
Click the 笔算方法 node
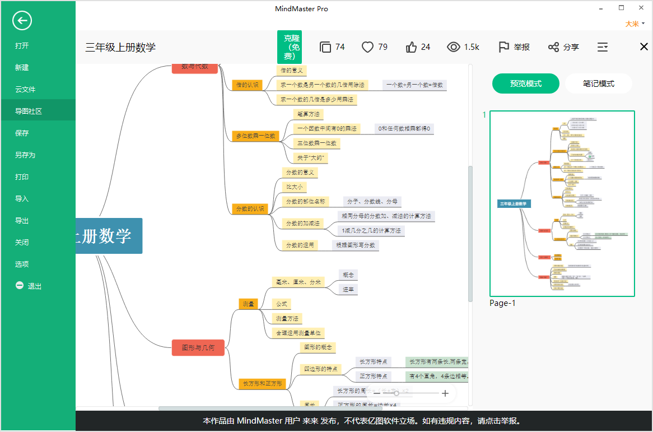pos(309,114)
